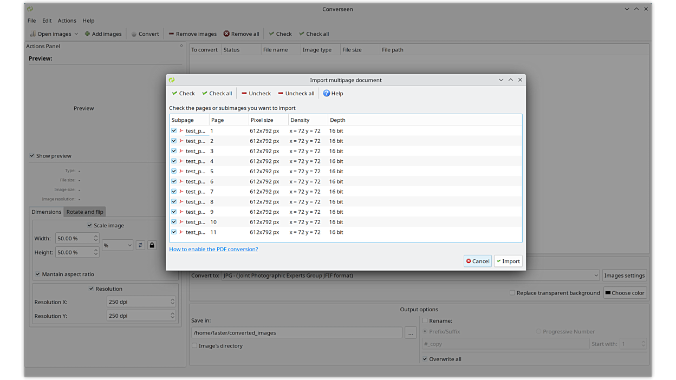Open the PDF conversion help link

(x=213, y=250)
